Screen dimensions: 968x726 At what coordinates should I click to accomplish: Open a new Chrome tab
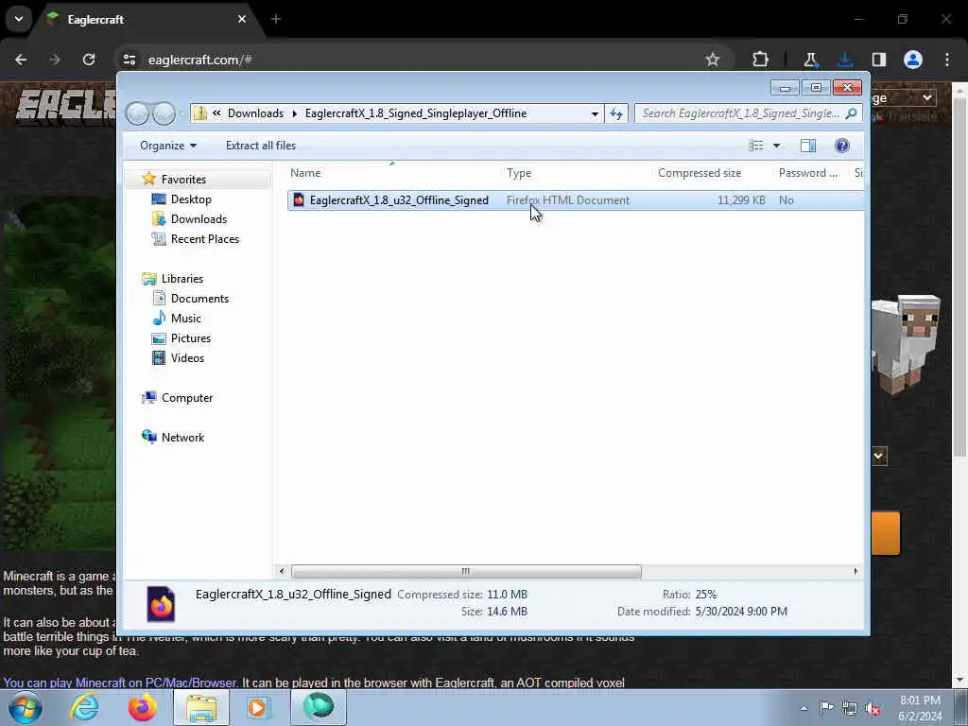point(276,20)
